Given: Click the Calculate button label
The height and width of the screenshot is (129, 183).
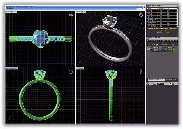Looking at the screenshot, I should (159, 33).
